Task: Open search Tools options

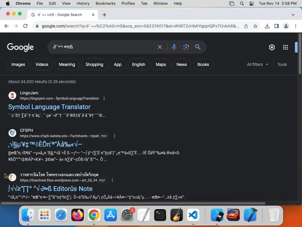Action: 282,64
